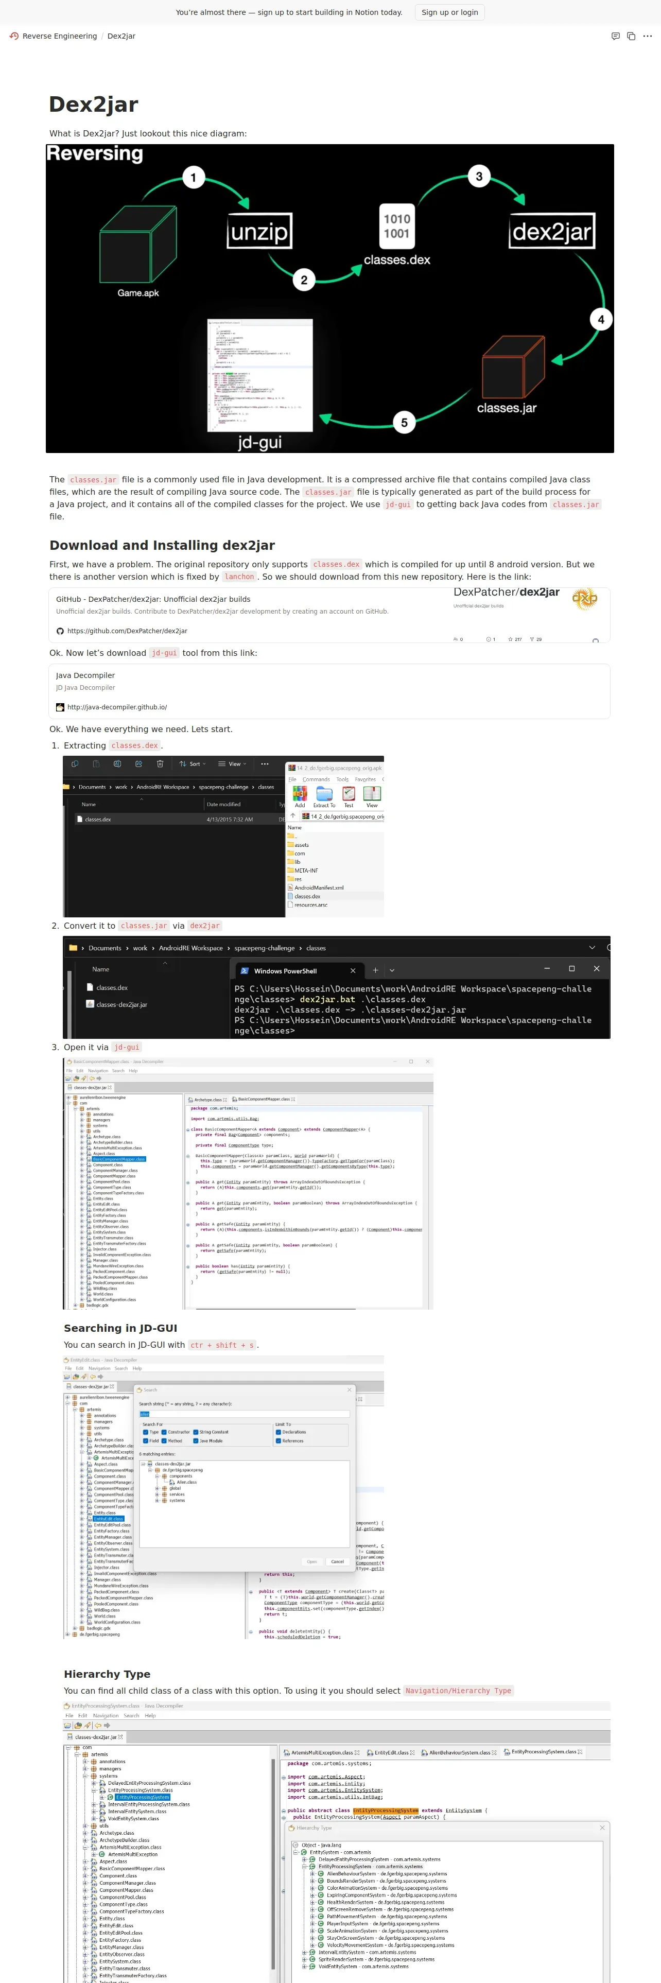Viewport: 661px width, 1983px height.
Task: Open the GitHub DexPatcher/dex2jar bookmark link
Action: pyautogui.click(x=329, y=615)
